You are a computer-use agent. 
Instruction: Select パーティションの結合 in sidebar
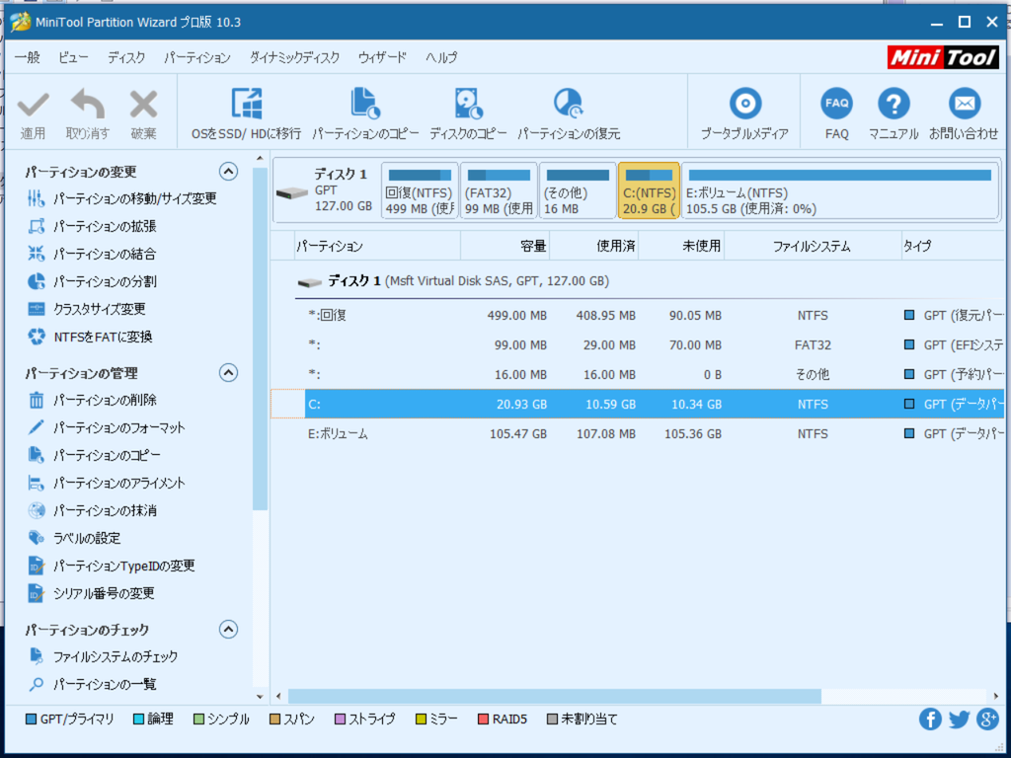point(92,254)
